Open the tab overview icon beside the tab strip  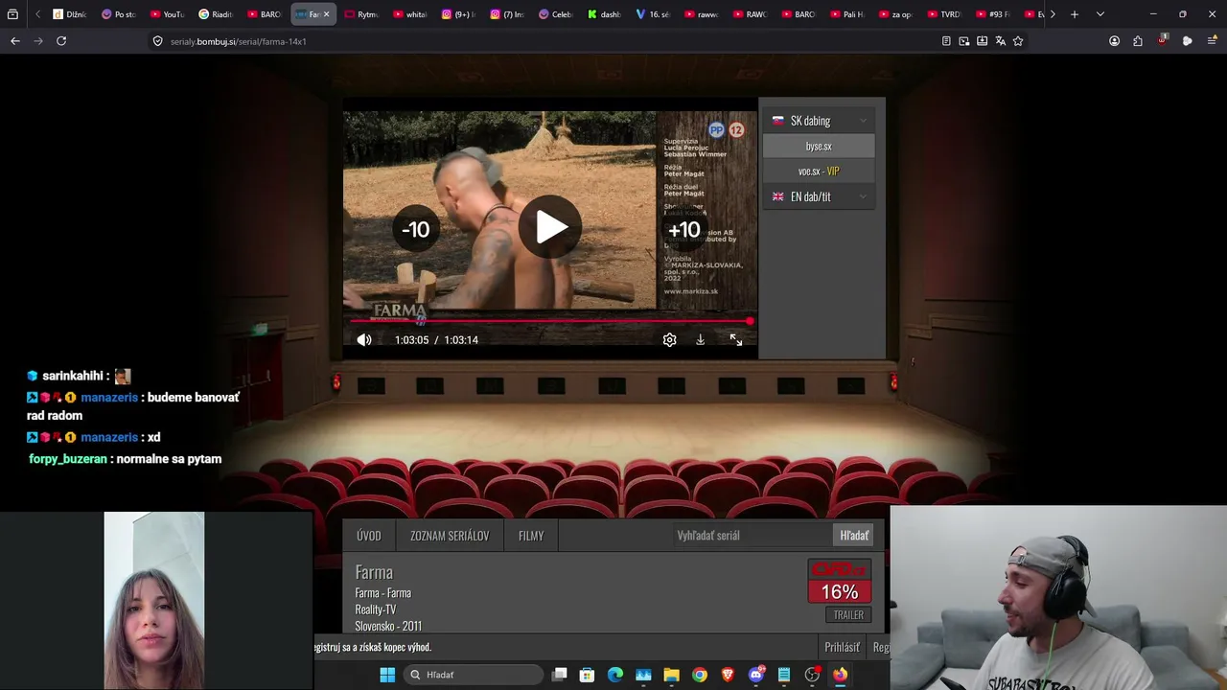[x=12, y=14]
